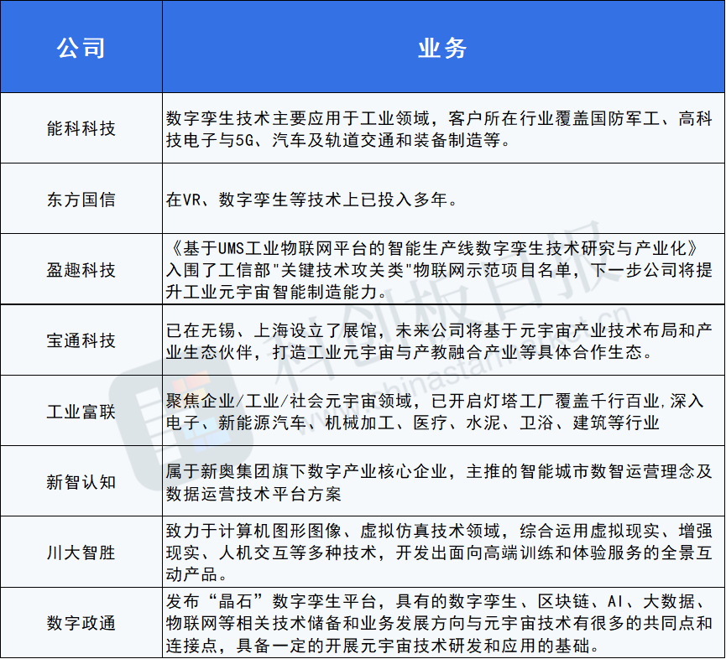
Task: Click the text "在VR、数字孪生等技术上已投入多年。"
Action: click(x=311, y=200)
